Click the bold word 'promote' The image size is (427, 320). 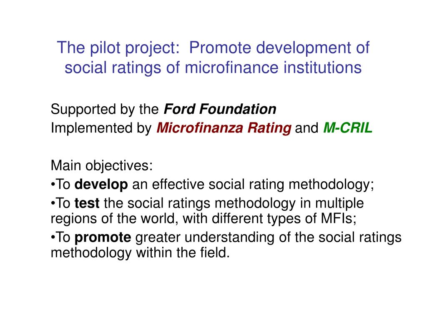click(103, 237)
